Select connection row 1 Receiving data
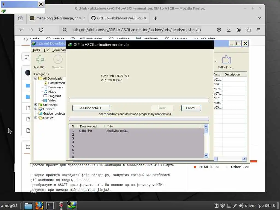Image resolution: width=280 pixels, height=210 pixels. [137, 131]
